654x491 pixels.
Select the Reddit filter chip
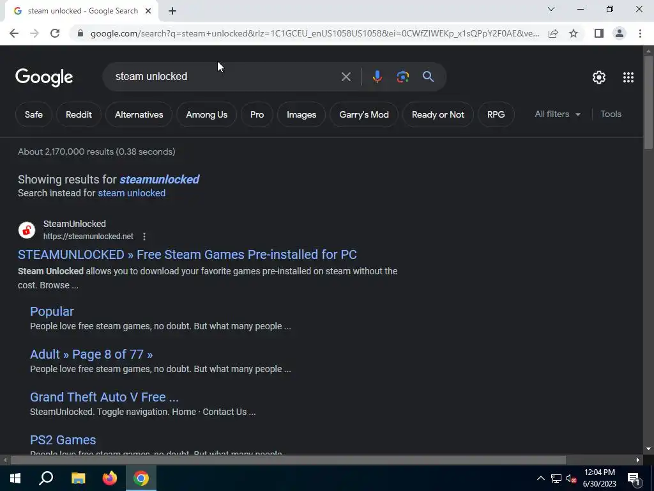(x=79, y=114)
